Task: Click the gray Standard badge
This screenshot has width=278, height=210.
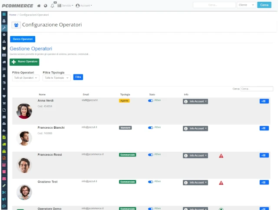Action: tap(126, 128)
